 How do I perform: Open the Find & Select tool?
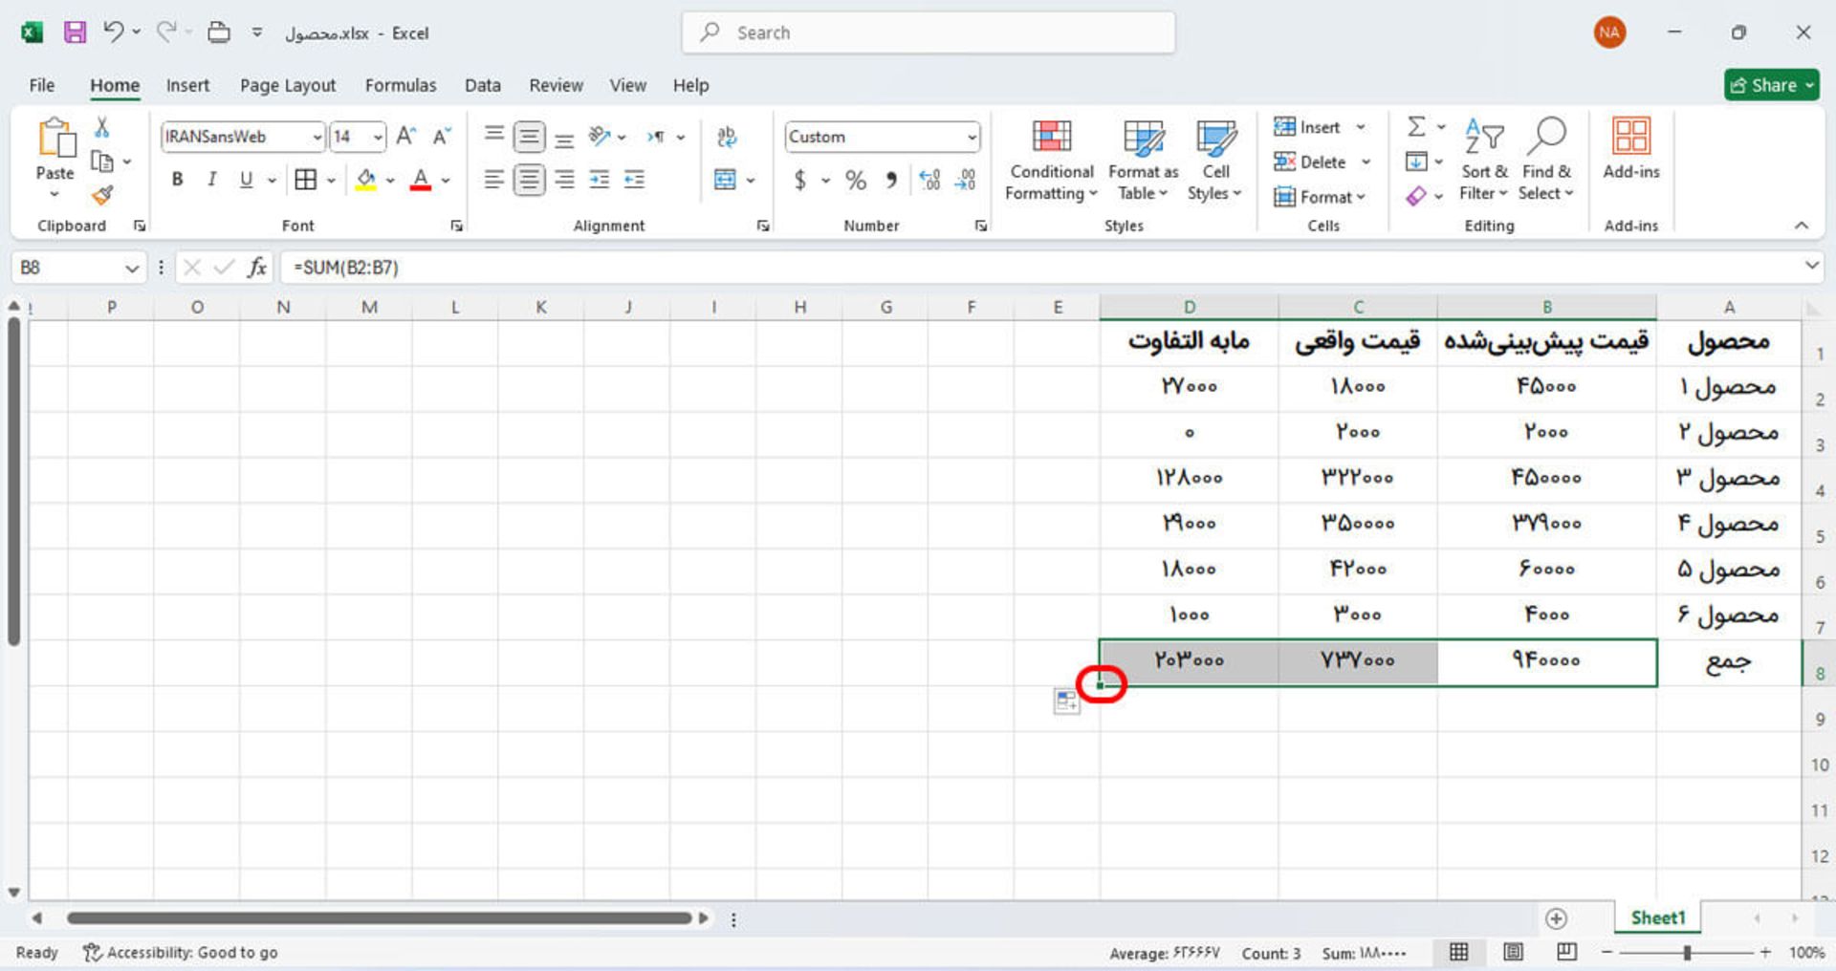[1545, 160]
